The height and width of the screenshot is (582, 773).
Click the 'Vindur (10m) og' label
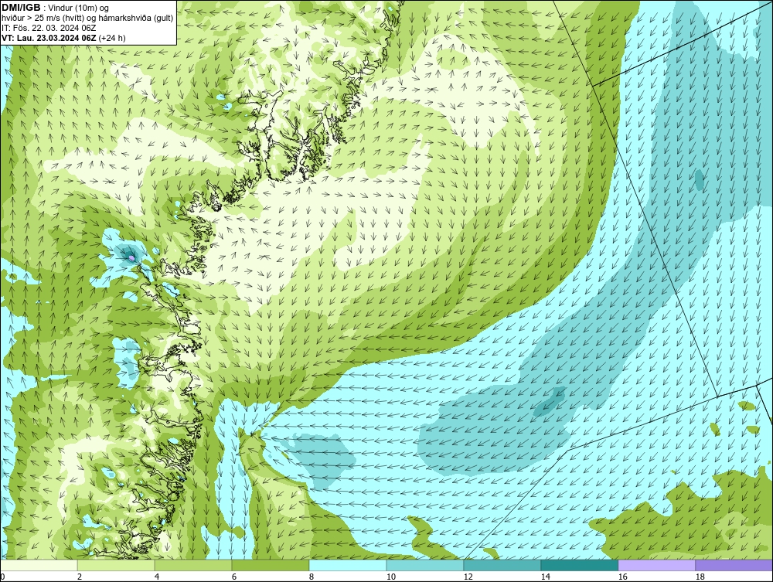pyautogui.click(x=80, y=8)
